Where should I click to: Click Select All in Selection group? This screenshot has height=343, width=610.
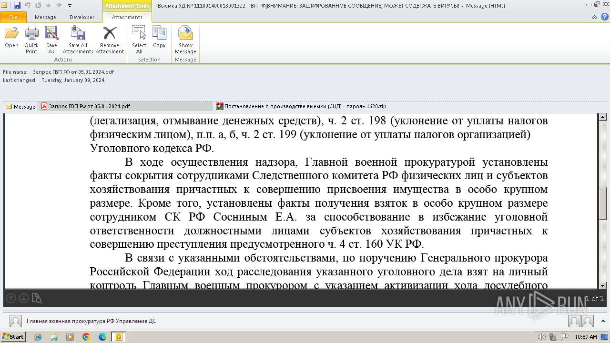[139, 40]
